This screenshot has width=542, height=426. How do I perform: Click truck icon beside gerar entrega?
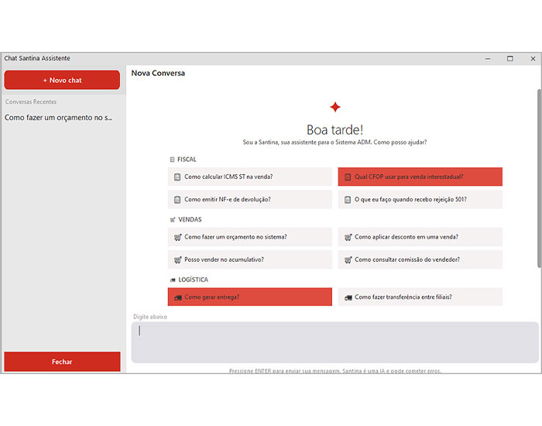click(x=178, y=297)
